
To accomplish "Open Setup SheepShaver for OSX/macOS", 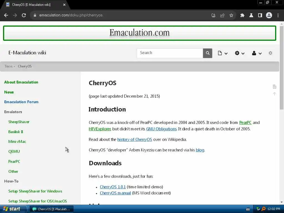I will [37, 201].
